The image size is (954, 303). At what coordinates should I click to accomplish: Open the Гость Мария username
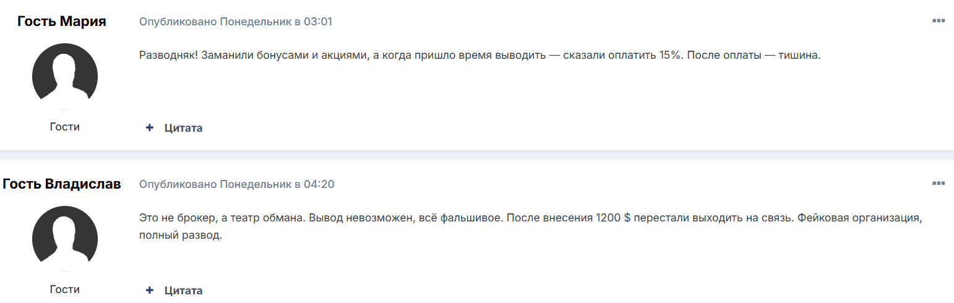[x=62, y=22]
